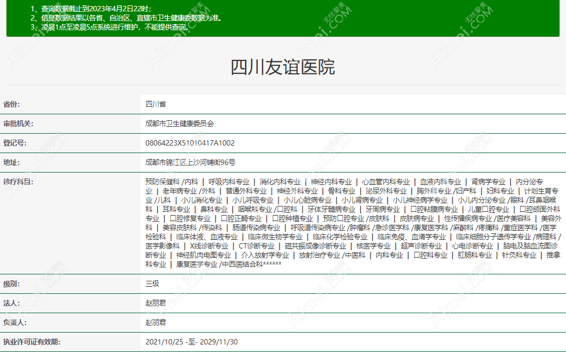
Task: Click 肠道传染病专业 in department list
Action: (x=257, y=227)
